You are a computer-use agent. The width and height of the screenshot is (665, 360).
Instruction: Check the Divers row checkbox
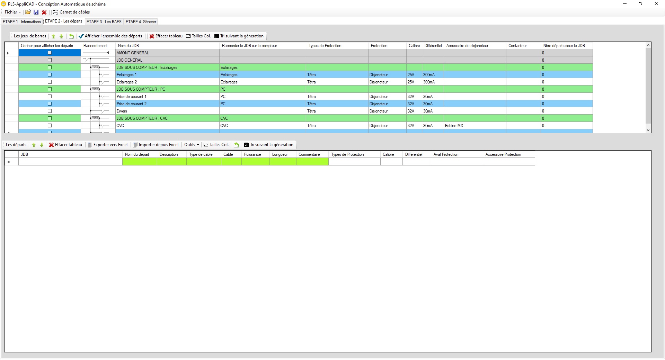click(x=50, y=111)
